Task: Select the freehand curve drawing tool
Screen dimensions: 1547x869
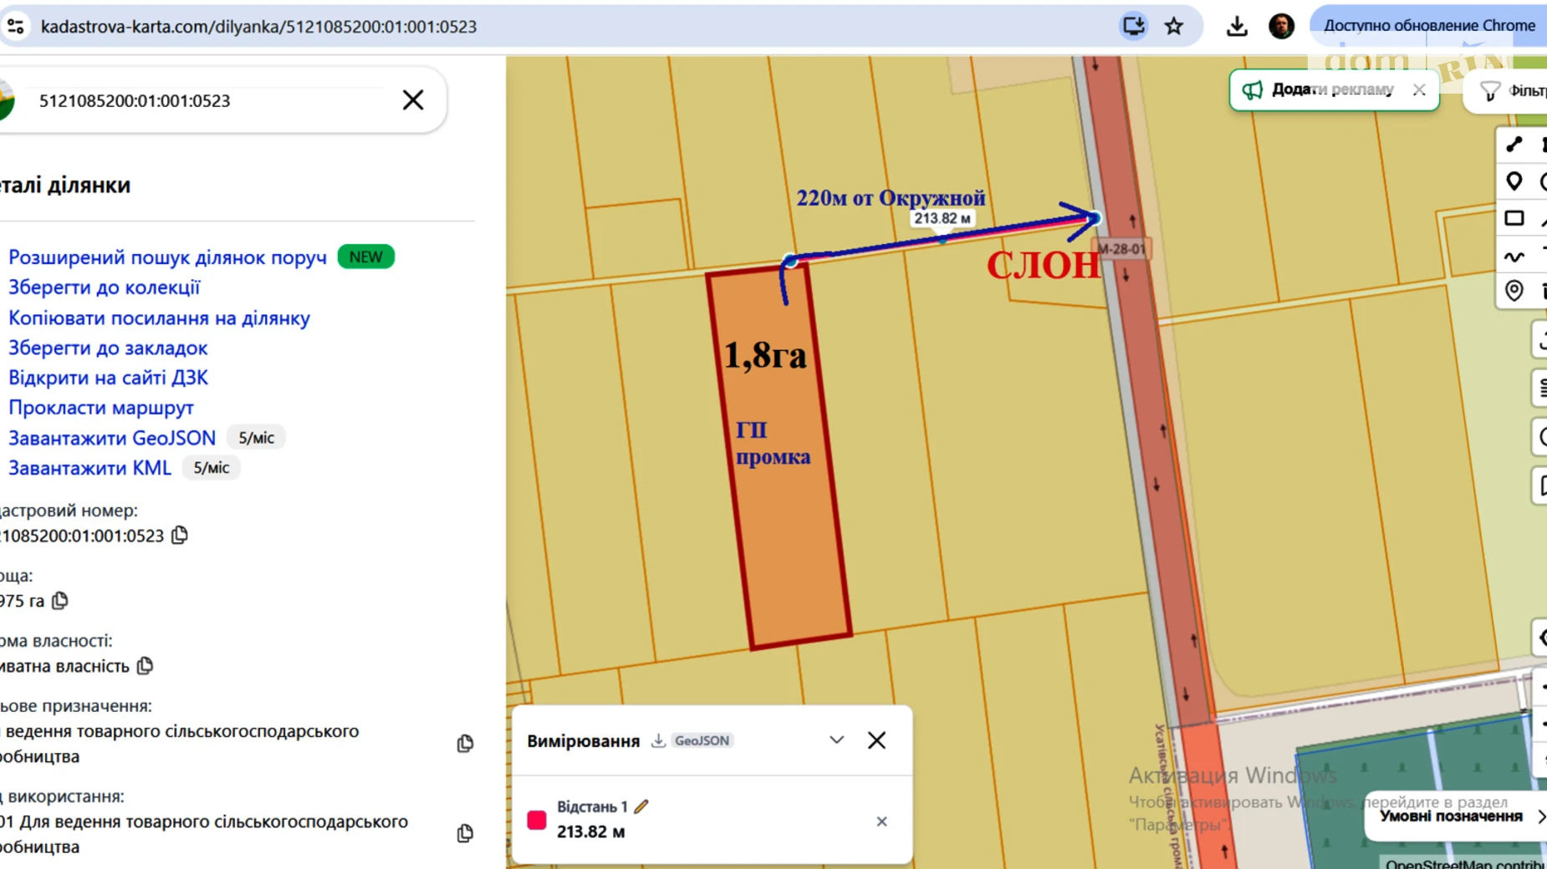Action: 1514,256
